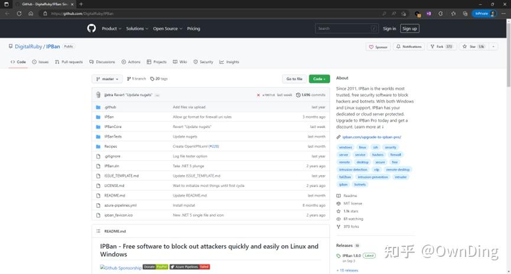Focus the GitHub search field
This screenshot has width=511, height=274.
347,29
